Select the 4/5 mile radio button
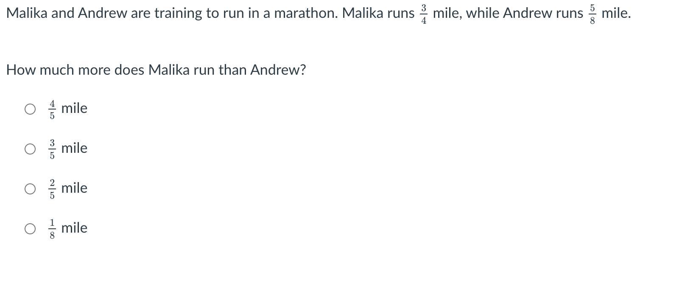 30,109
